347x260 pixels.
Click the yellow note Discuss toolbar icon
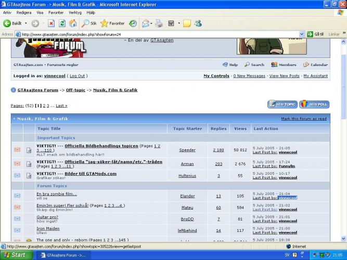pyautogui.click(x=187, y=23)
